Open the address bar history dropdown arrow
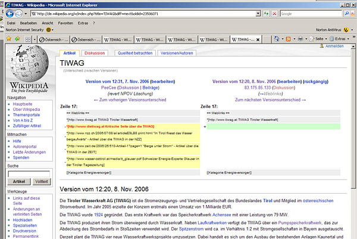This screenshot has width=357, height=239. (x=258, y=14)
